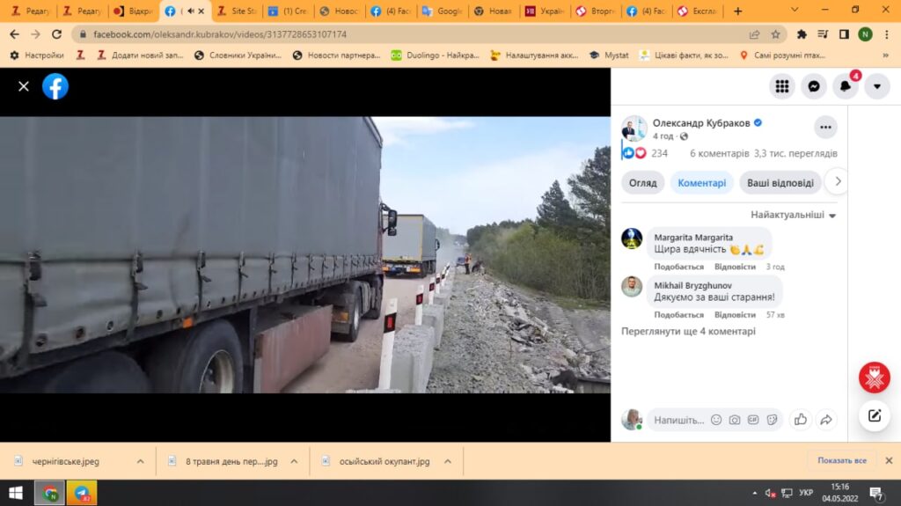Open new message compose icon
The width and height of the screenshot is (901, 506).
pos(874,415)
